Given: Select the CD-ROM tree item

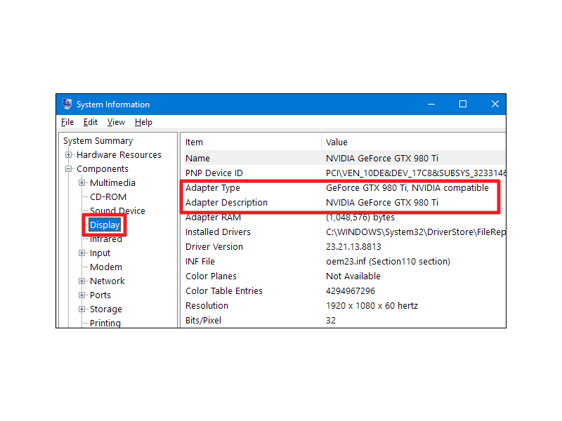Looking at the screenshot, I should (108, 197).
